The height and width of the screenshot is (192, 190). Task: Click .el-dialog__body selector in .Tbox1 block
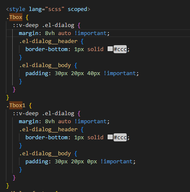[45, 154]
